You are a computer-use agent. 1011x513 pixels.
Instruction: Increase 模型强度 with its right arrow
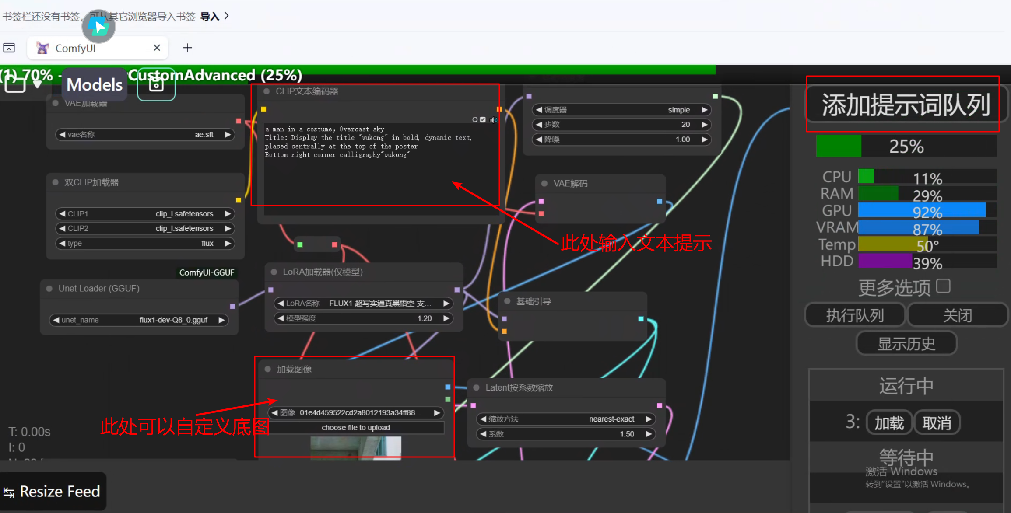click(x=446, y=318)
